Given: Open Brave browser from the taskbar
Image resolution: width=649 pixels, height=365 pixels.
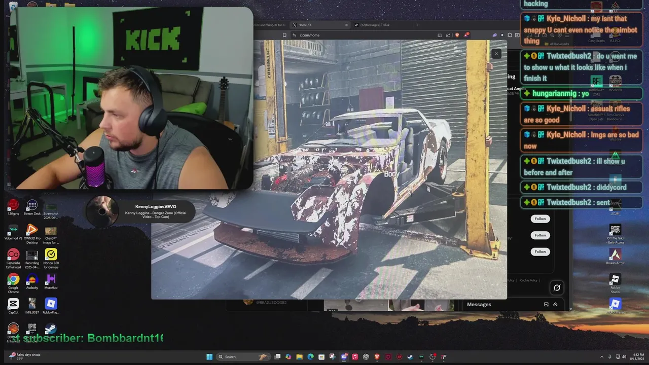Looking at the screenshot, I should pyautogui.click(x=377, y=357).
